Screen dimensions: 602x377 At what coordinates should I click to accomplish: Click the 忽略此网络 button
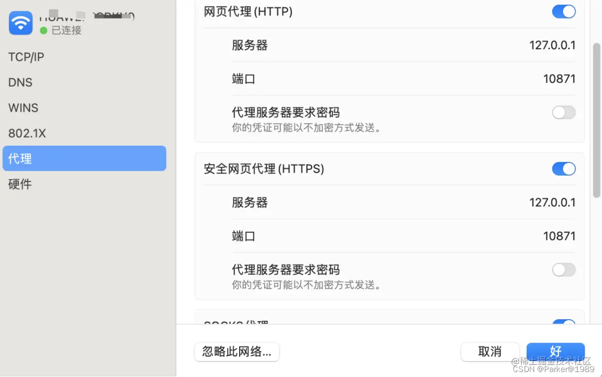click(x=237, y=352)
